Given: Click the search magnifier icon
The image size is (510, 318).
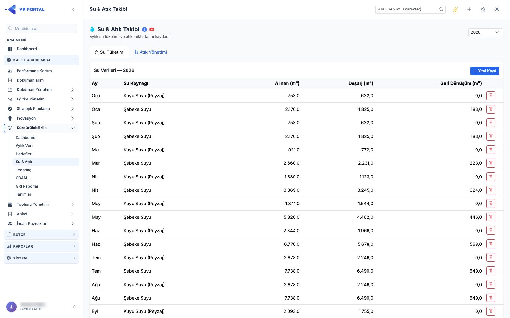Looking at the screenshot, I should point(441,10).
